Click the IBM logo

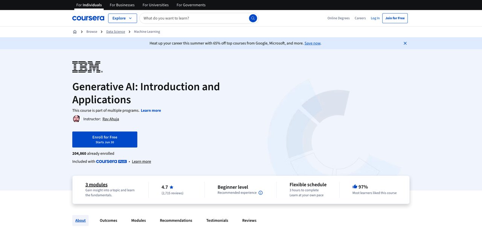click(87, 67)
